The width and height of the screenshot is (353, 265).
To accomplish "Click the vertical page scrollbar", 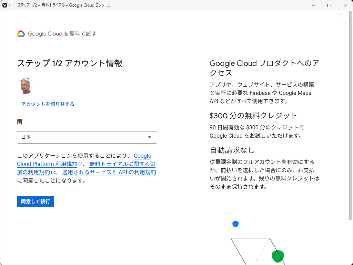I will pos(351,114).
